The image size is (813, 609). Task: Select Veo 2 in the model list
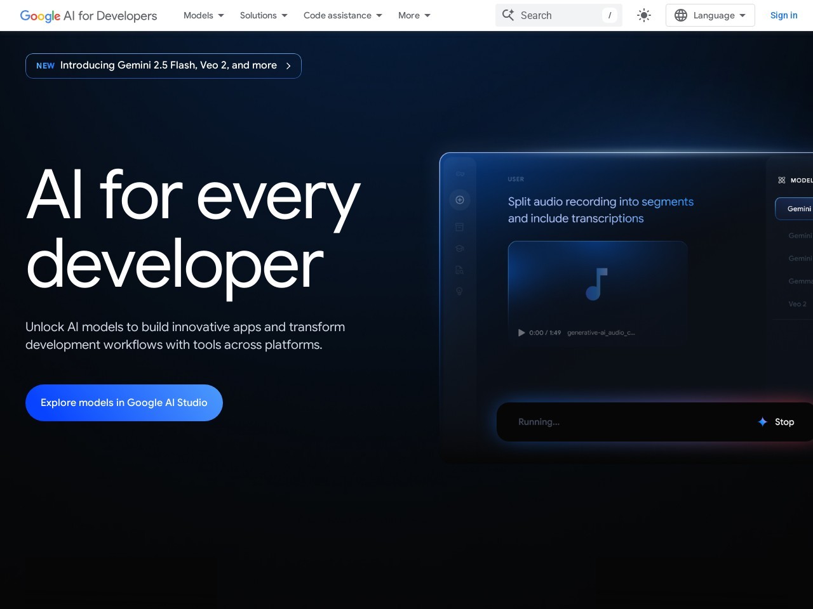(797, 304)
